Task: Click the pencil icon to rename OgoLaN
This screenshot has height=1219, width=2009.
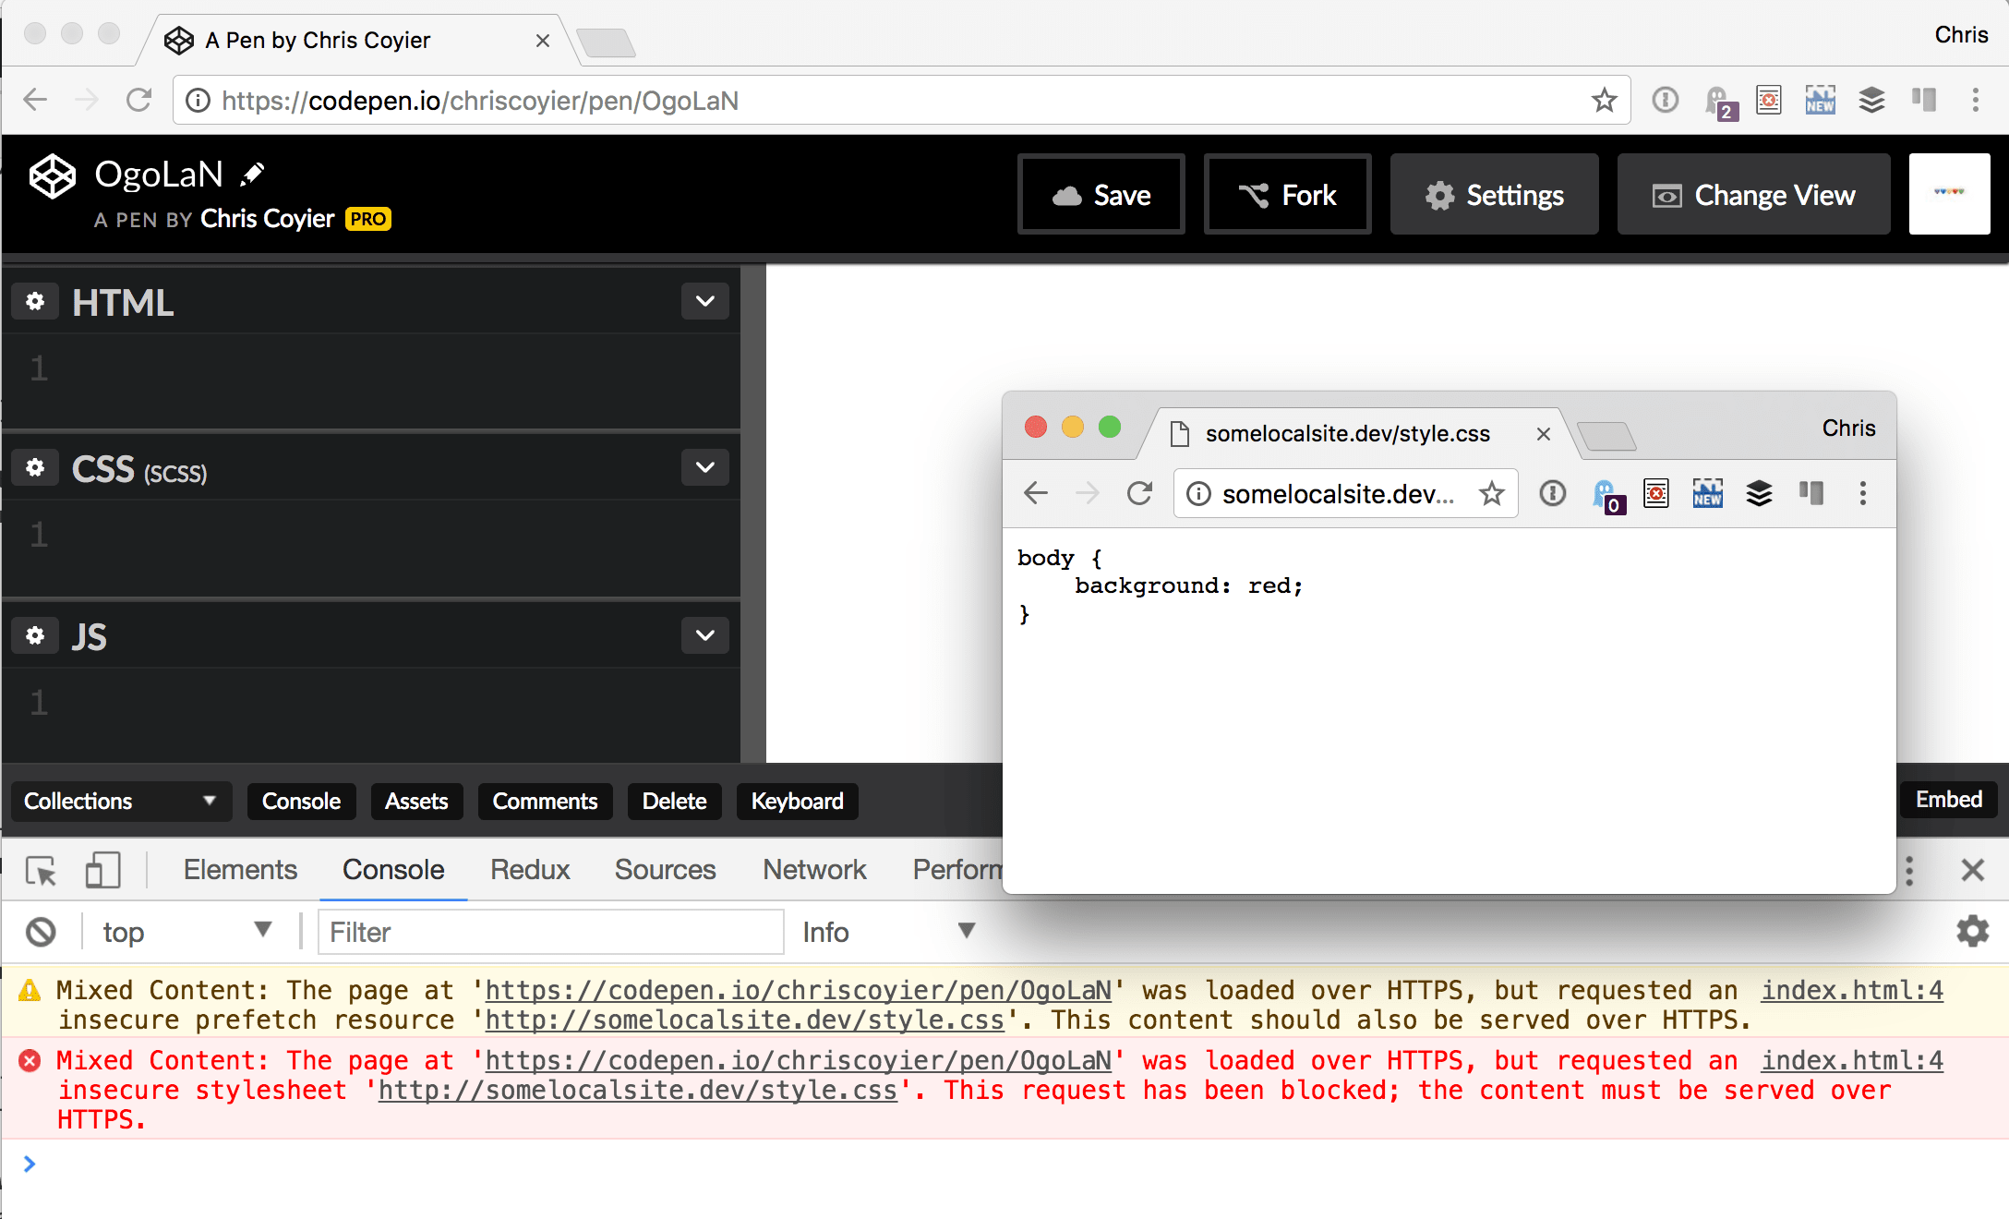Action: click(x=251, y=172)
